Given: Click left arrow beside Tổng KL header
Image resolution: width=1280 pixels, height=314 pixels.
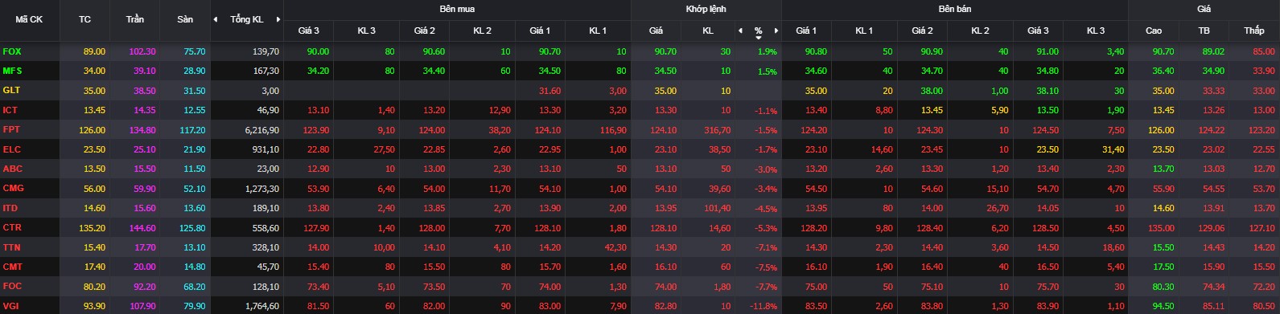Looking at the screenshot, I should pyautogui.click(x=215, y=19).
